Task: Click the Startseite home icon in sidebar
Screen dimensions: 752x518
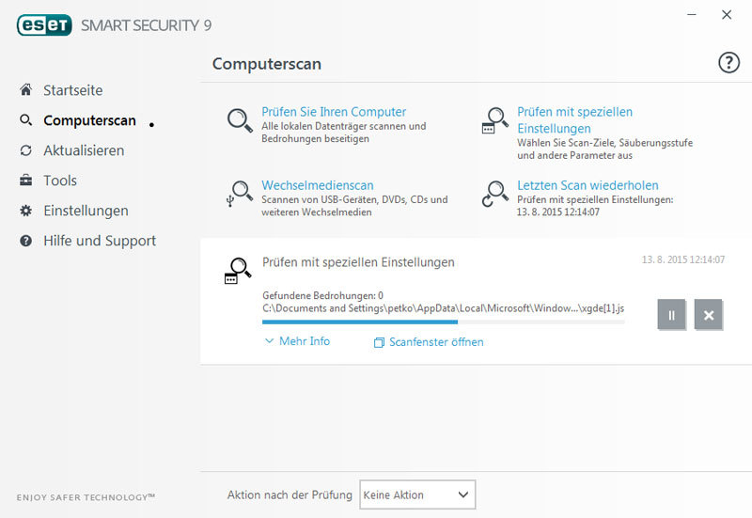Action: tap(26, 90)
